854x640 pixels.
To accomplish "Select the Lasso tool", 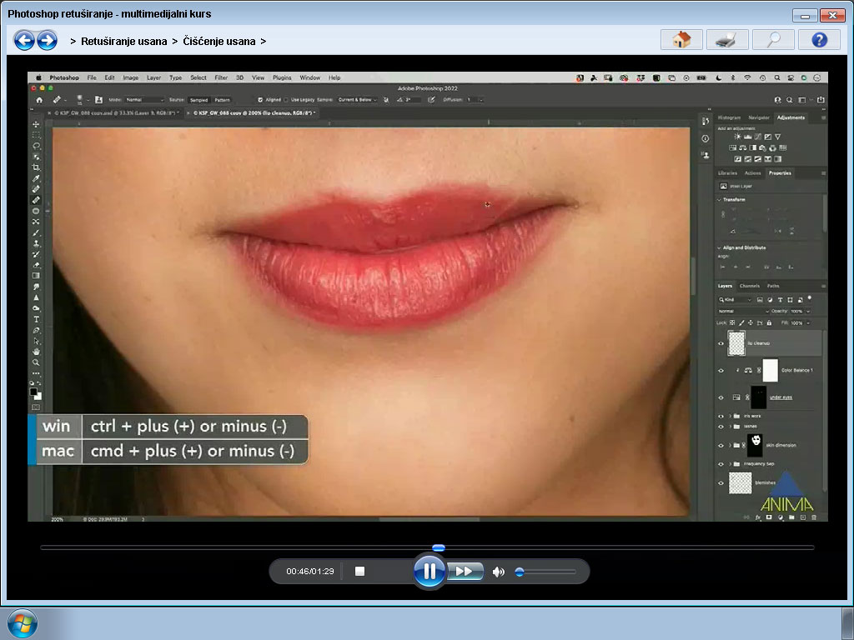I will (36, 146).
